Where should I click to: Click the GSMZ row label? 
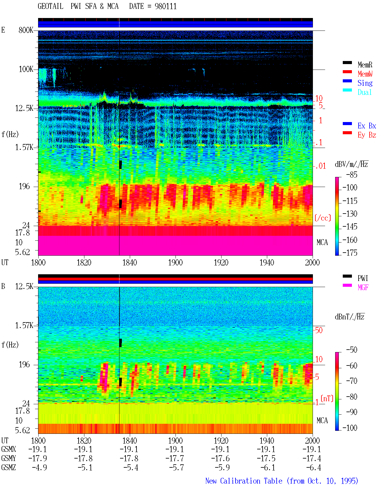9,467
